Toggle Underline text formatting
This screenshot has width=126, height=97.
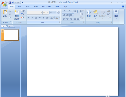coord(36,18)
